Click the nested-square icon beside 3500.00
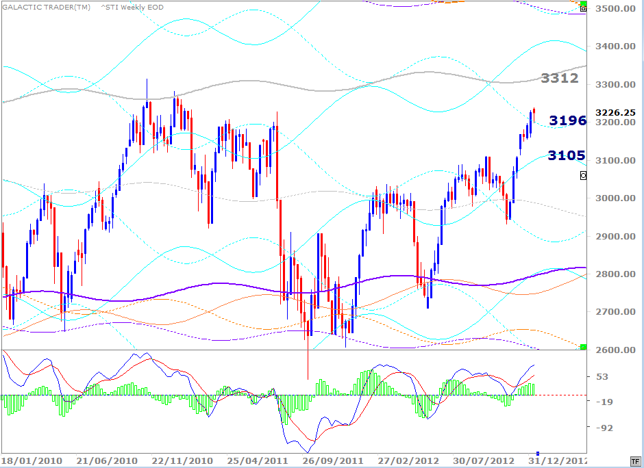Viewport: 644px width, 468px height. pos(583,9)
